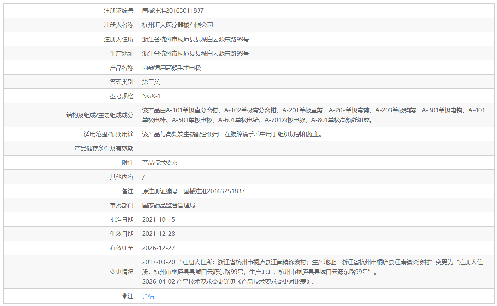Click the 生产地址 address value
This screenshot has height=306, width=497.
(x=196, y=53)
